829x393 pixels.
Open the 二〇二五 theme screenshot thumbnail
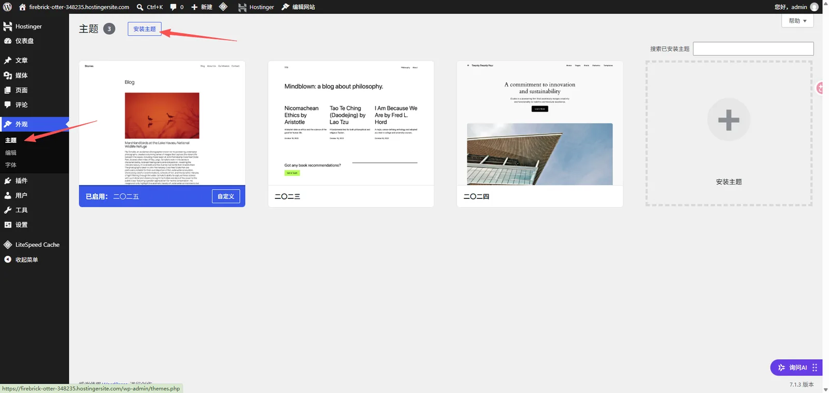(162, 123)
